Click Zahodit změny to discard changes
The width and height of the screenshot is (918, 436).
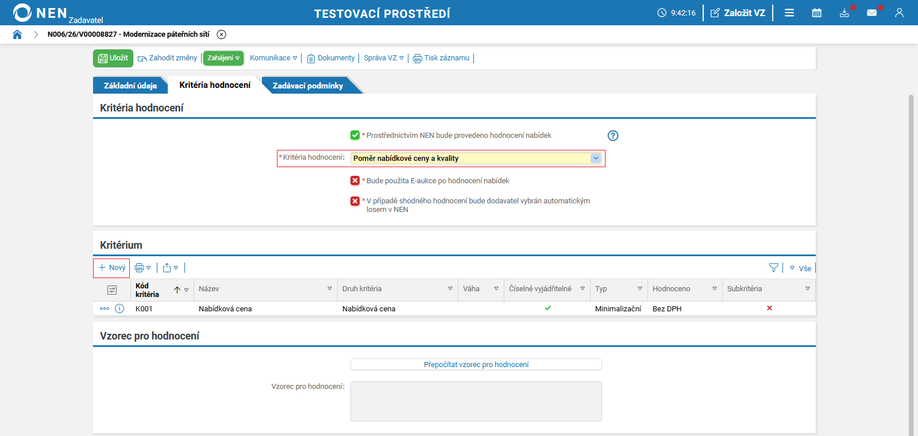click(167, 58)
